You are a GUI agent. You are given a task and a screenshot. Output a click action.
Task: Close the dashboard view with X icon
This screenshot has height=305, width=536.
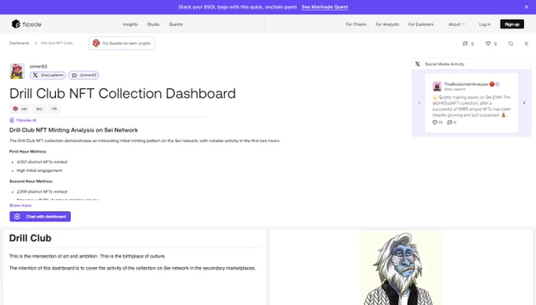coord(527,43)
